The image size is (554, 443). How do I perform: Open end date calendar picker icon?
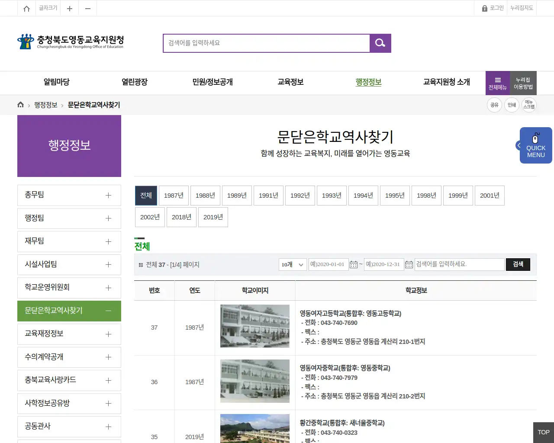coord(409,264)
